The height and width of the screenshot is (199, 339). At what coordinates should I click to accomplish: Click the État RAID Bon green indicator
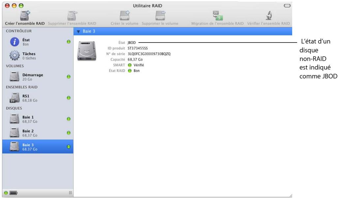[x=130, y=71]
